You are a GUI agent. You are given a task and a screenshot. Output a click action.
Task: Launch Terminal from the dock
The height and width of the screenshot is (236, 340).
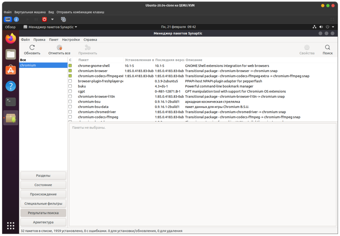11,102
